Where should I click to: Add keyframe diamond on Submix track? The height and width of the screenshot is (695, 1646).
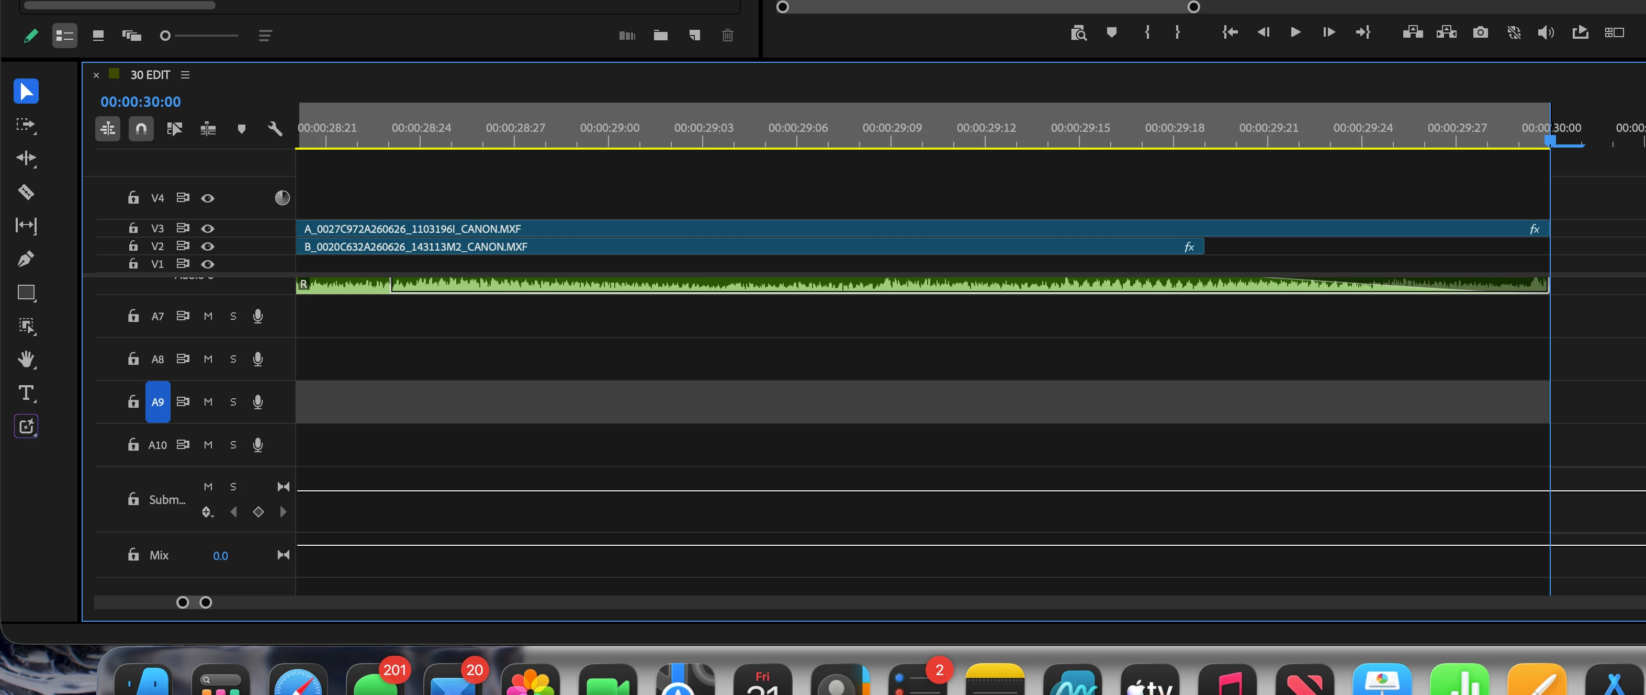pyautogui.click(x=258, y=511)
